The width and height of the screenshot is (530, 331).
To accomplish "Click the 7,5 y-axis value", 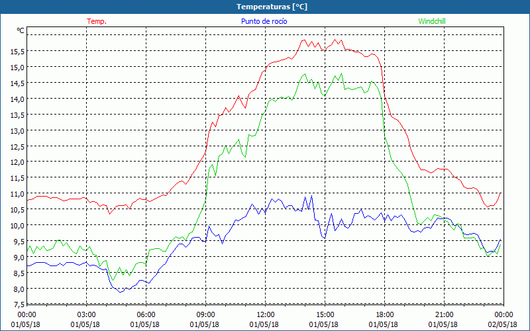I will (19, 305).
